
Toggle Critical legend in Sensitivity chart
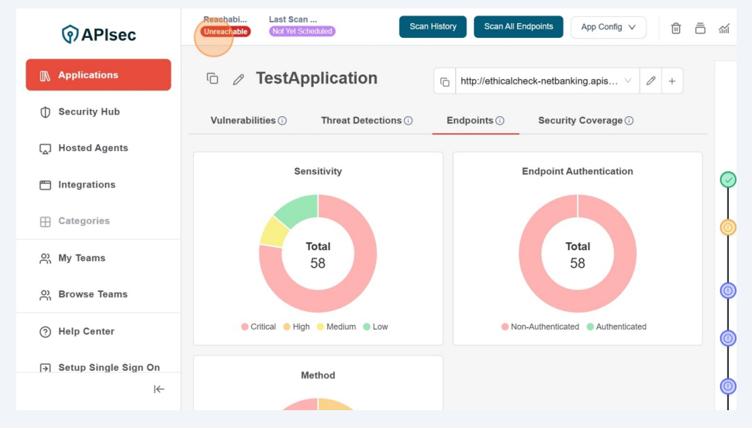(258, 327)
